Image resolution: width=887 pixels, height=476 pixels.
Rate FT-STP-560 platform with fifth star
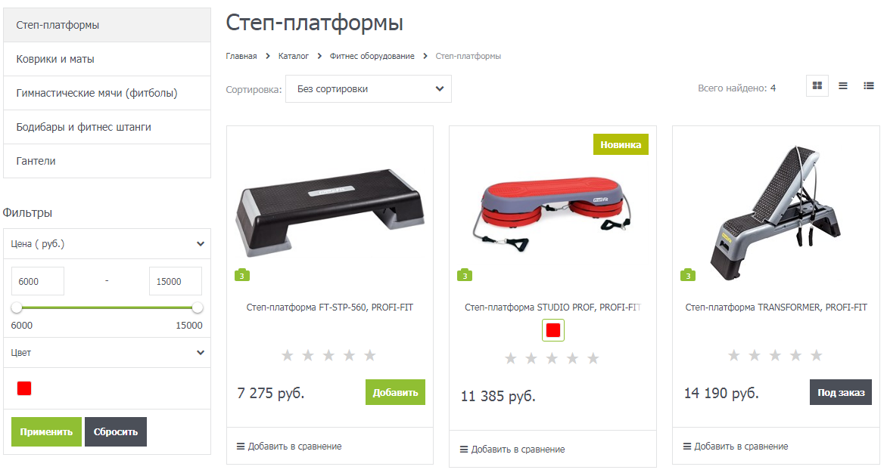(x=370, y=355)
